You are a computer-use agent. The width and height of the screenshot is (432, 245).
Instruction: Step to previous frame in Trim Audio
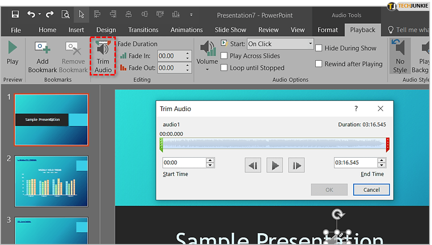tap(253, 165)
